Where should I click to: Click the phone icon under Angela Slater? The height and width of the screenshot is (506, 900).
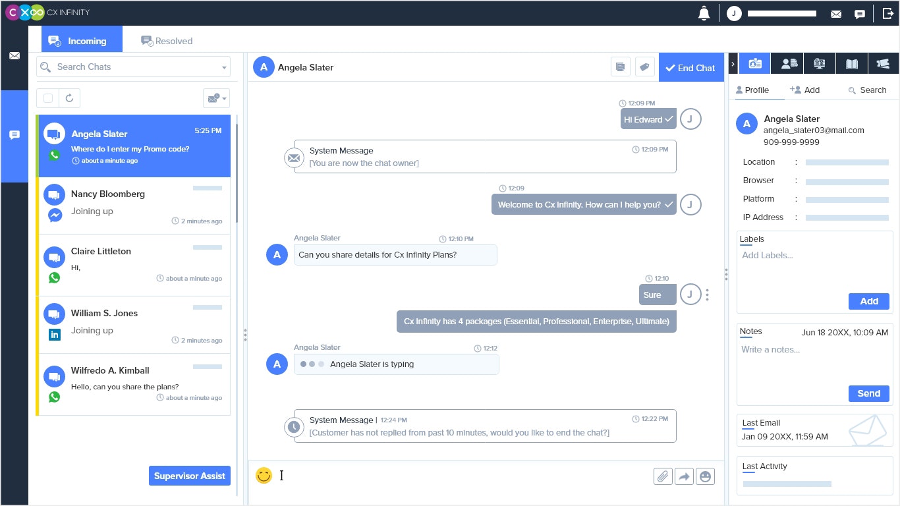[x=55, y=155]
